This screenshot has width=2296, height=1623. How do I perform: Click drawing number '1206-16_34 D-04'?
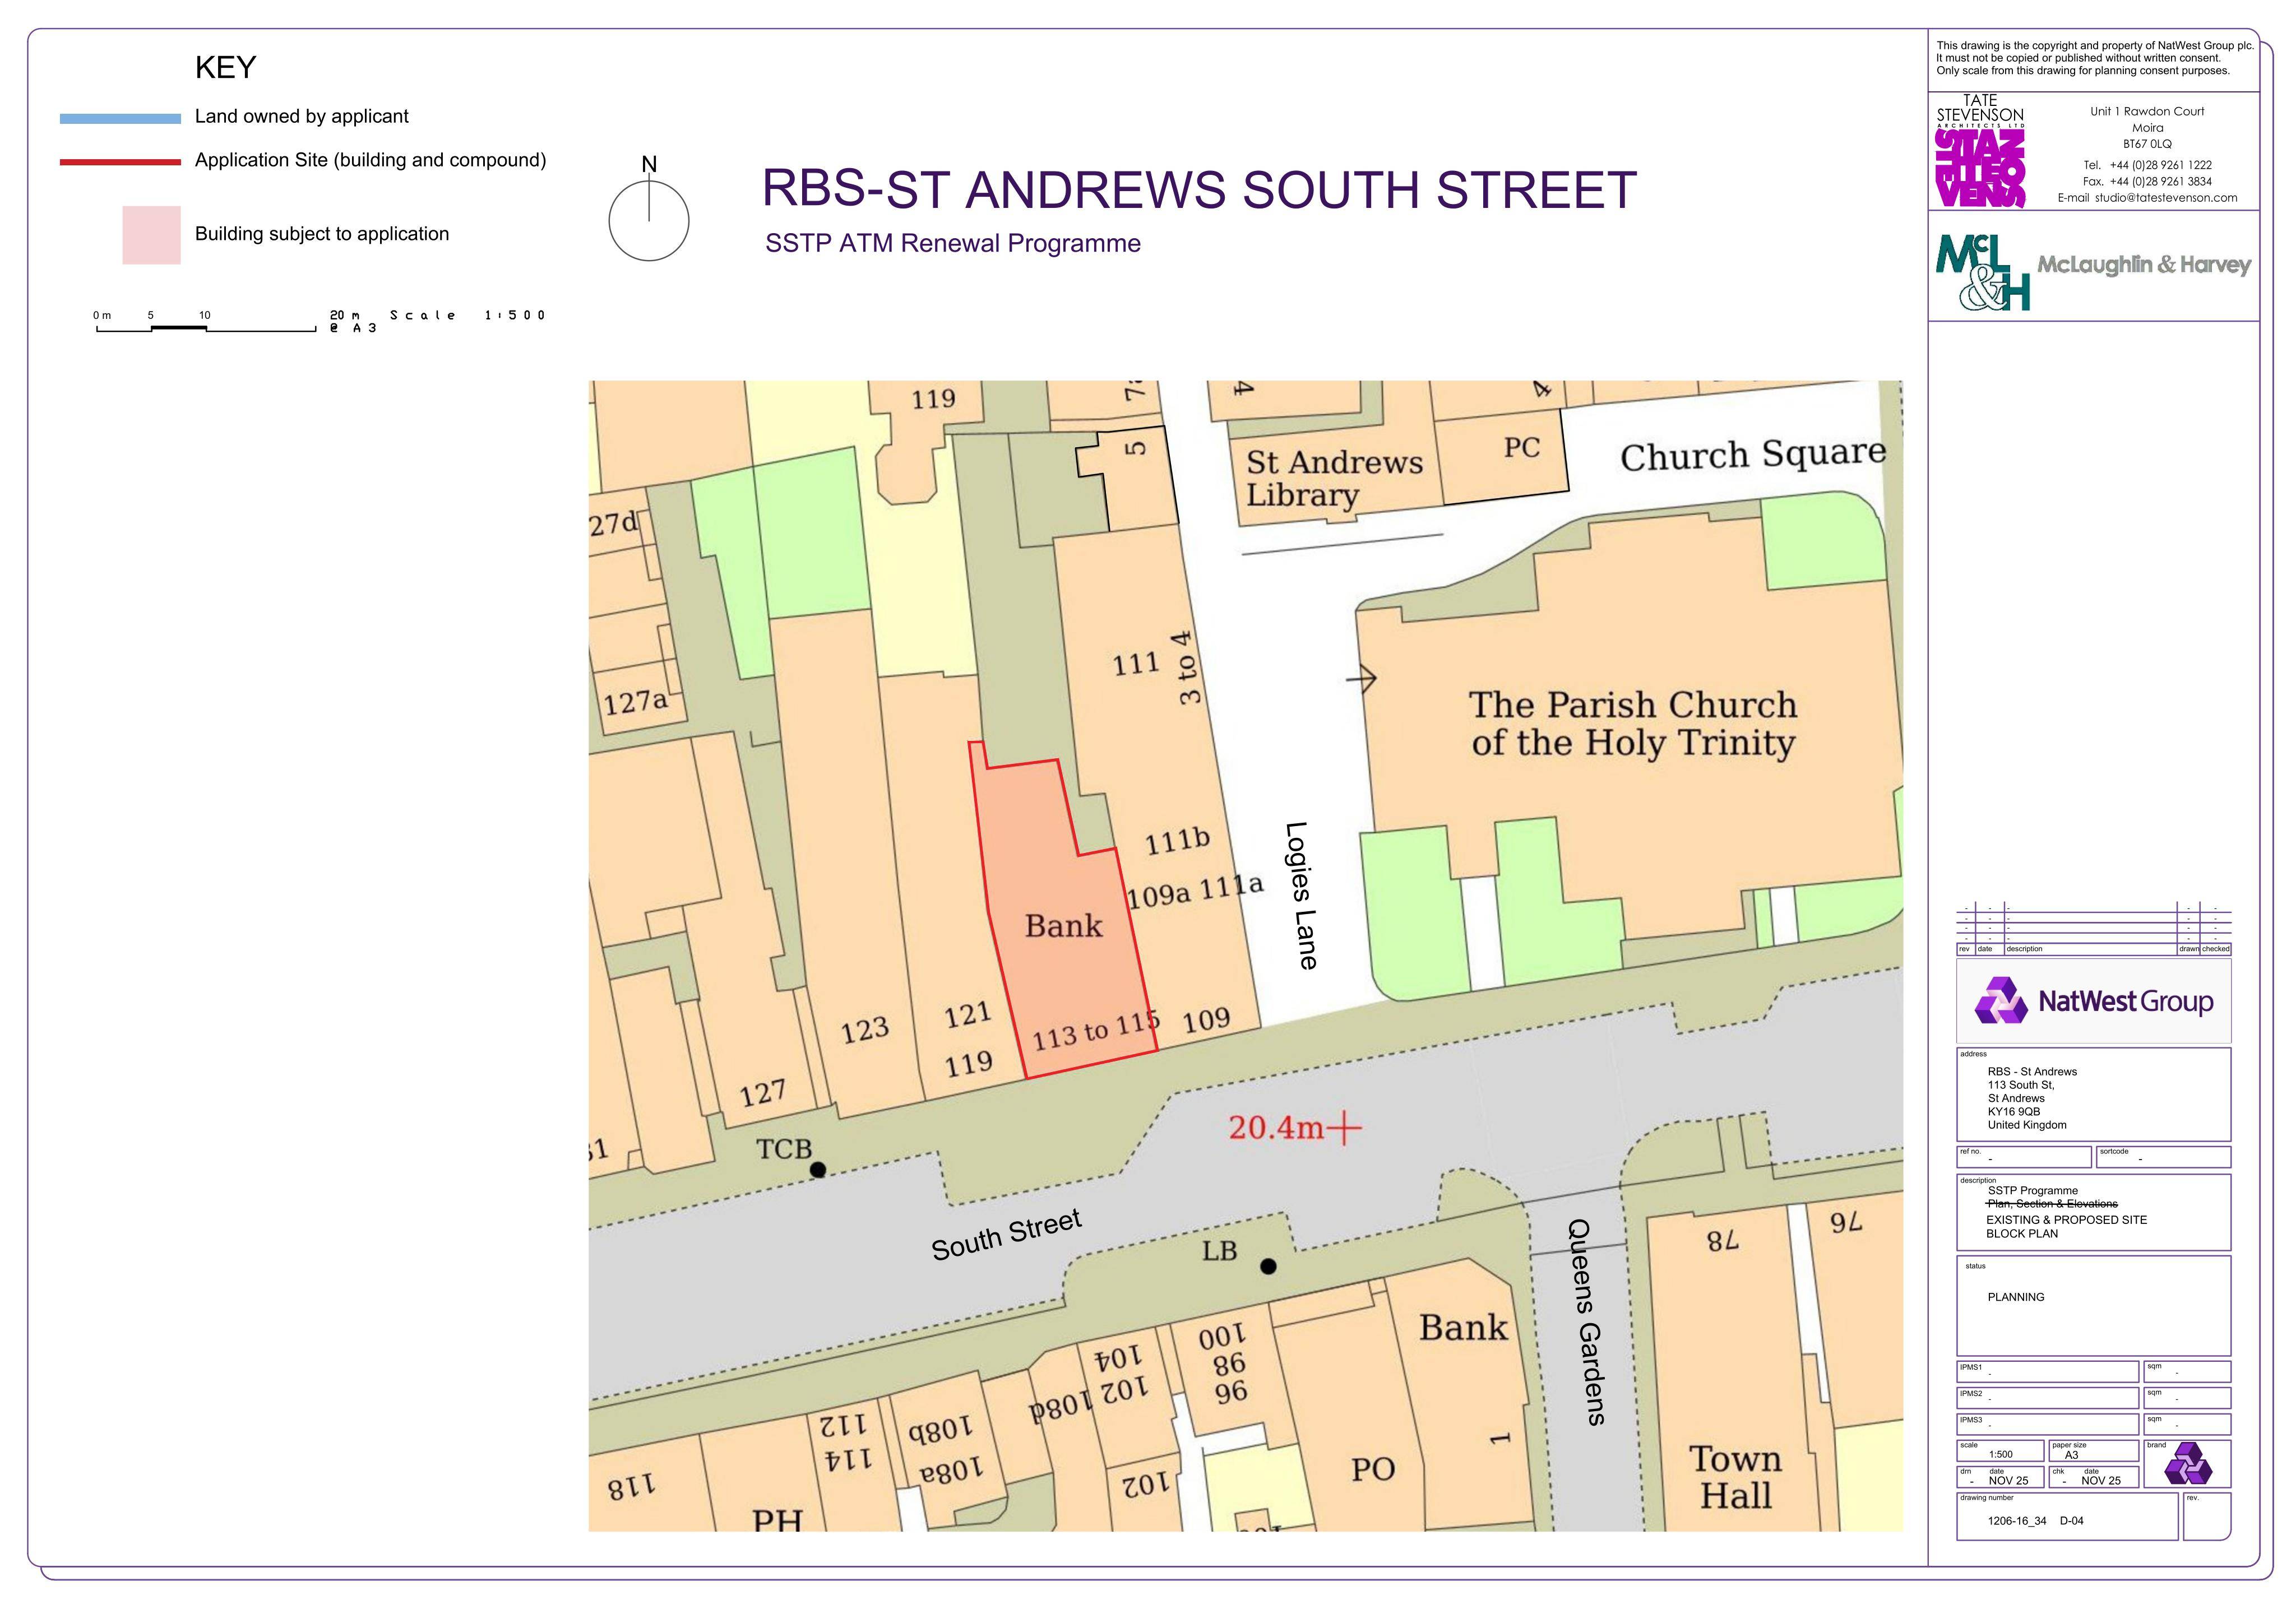[2035, 1522]
